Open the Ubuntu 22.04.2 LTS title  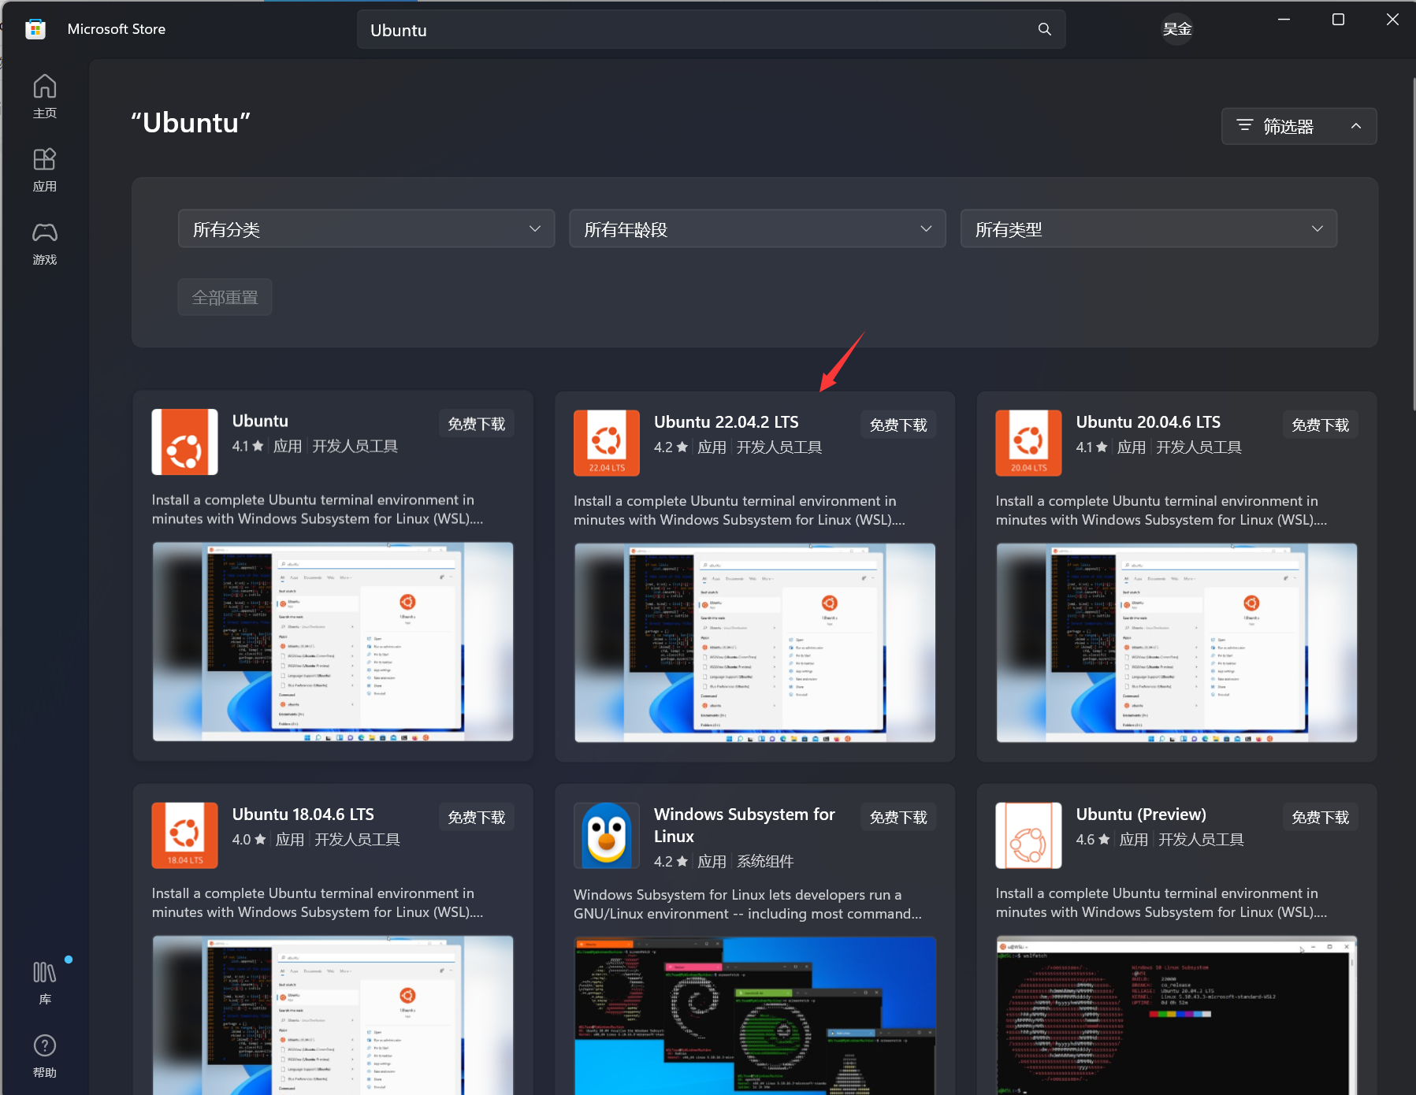pyautogui.click(x=726, y=422)
